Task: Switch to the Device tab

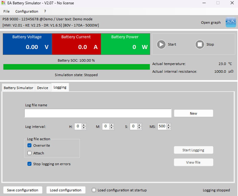Action: point(43,88)
